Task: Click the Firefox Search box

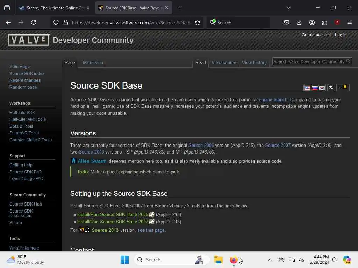Action: click(238, 23)
